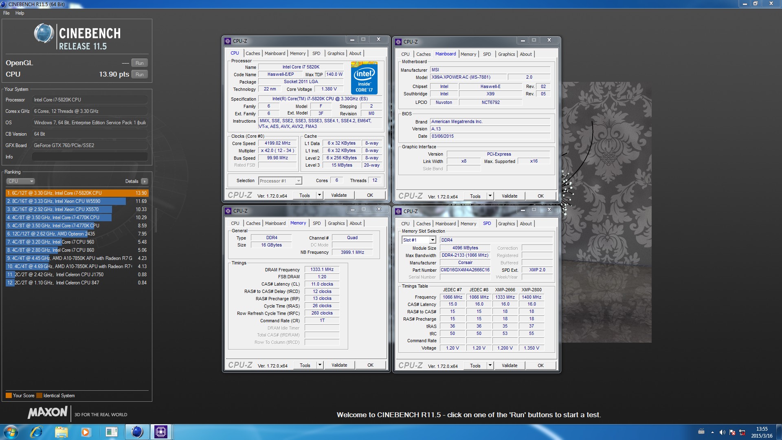Run the OpenGL benchmark
782x440 pixels.
click(x=140, y=63)
